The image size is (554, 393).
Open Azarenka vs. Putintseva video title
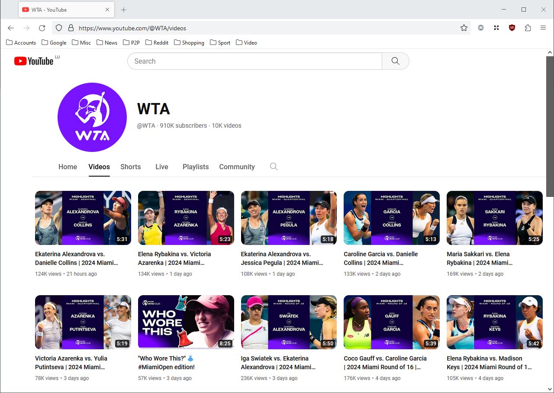point(71,363)
